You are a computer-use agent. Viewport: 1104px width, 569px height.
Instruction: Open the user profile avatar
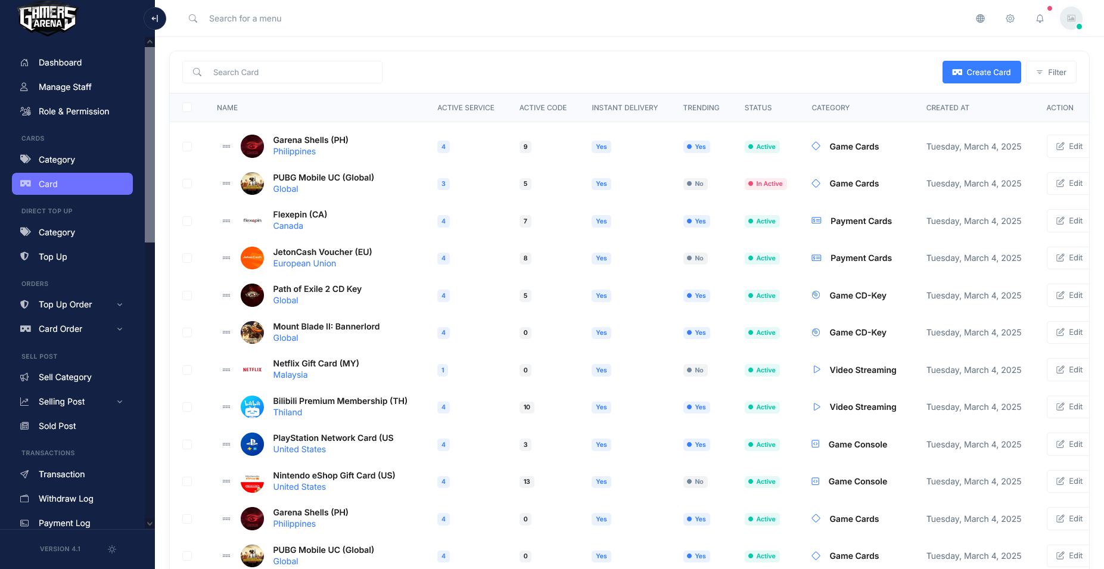click(1071, 18)
